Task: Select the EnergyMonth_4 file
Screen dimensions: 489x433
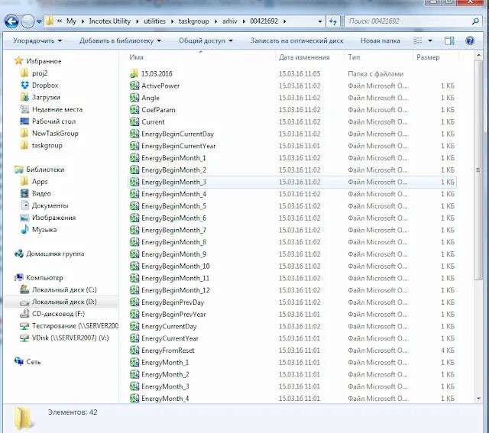Action: [x=165, y=399]
